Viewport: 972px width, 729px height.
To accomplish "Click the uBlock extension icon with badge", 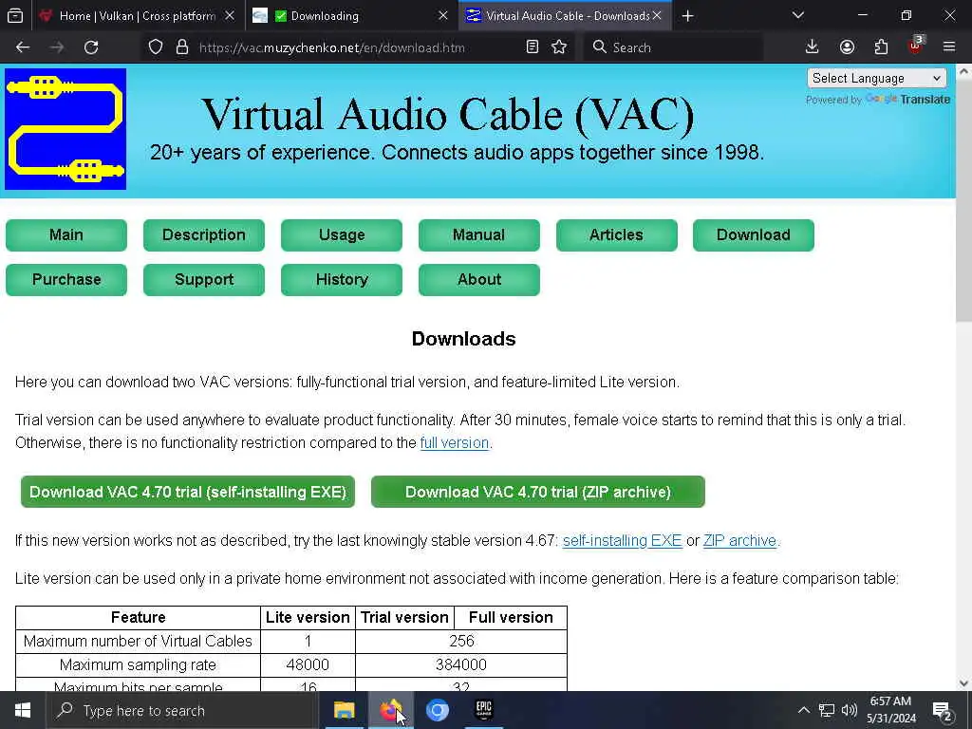I will point(916,46).
